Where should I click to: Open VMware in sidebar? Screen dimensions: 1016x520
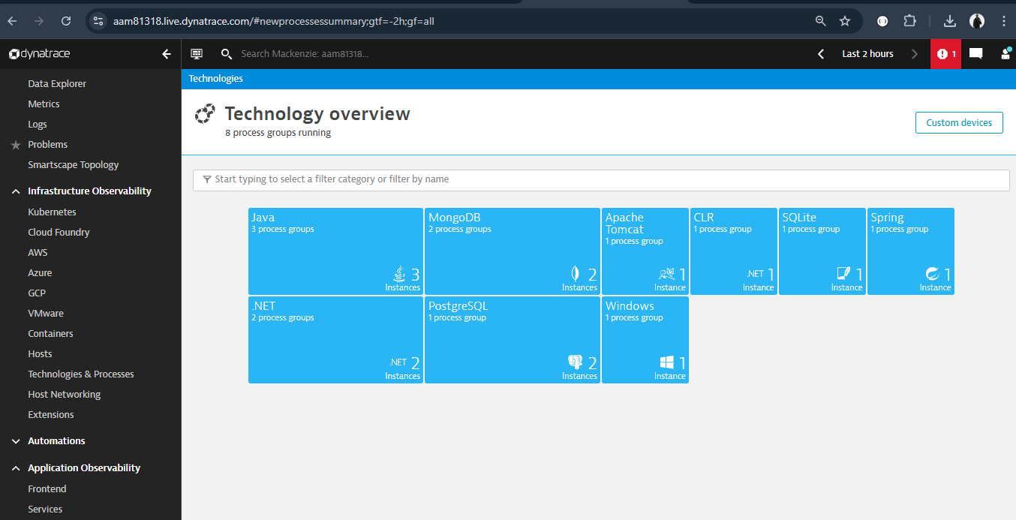pos(46,314)
